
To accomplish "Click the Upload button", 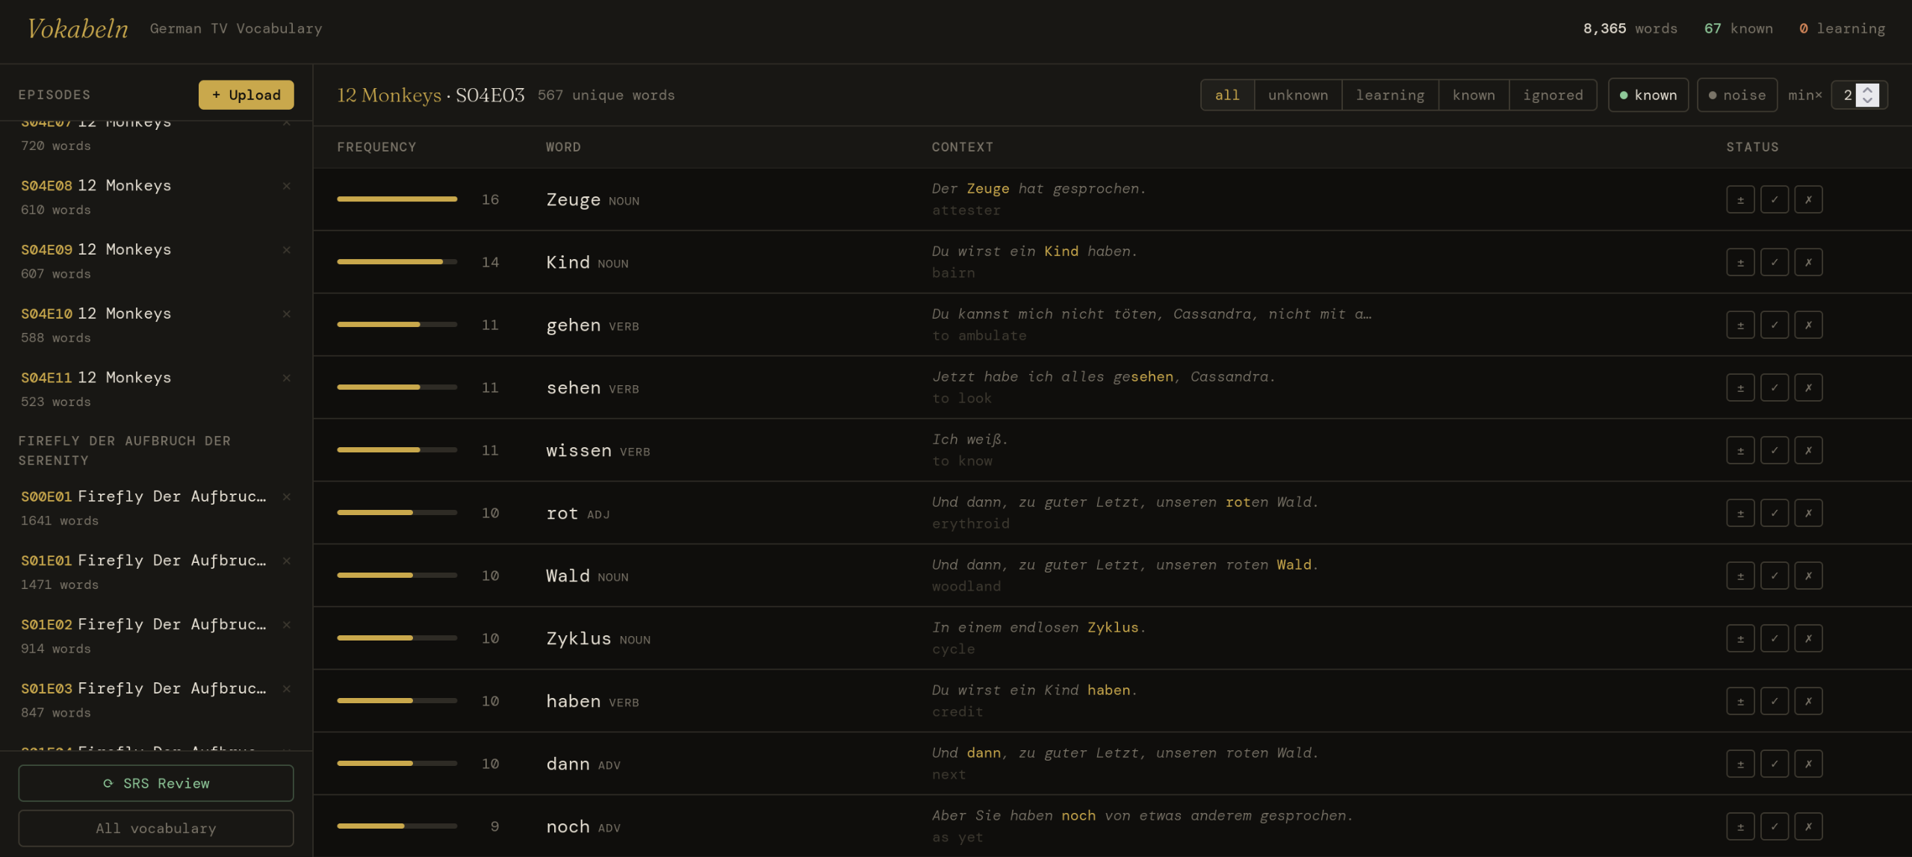I will coord(246,95).
